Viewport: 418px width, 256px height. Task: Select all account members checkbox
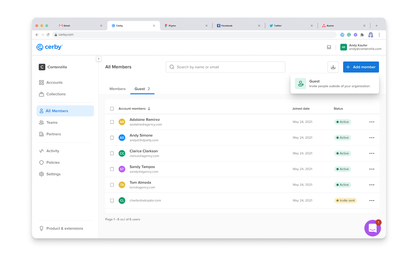point(112,109)
